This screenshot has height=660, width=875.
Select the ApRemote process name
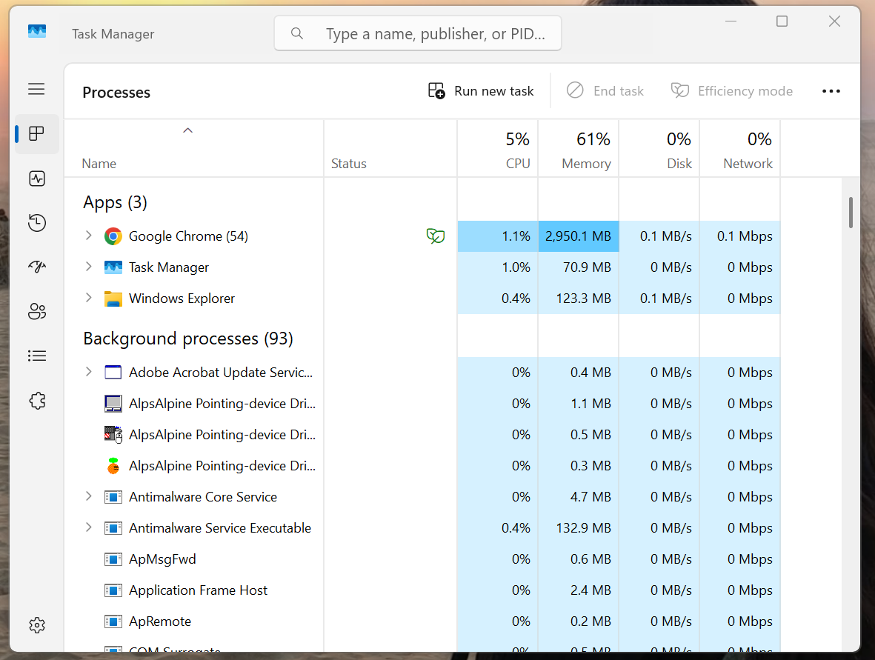pyautogui.click(x=159, y=621)
